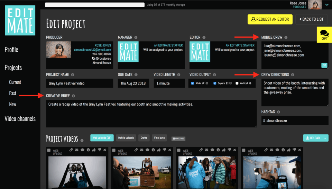Show info for Hashtag field
The width and height of the screenshot is (332, 189).
pyautogui.click(x=278, y=112)
